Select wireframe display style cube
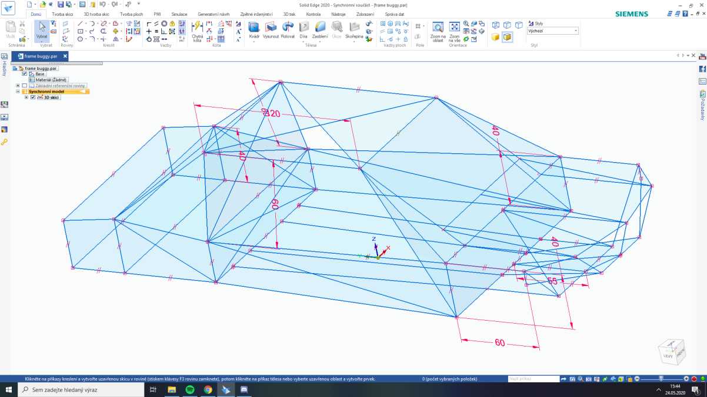This screenshot has width=707, height=397. [495, 25]
